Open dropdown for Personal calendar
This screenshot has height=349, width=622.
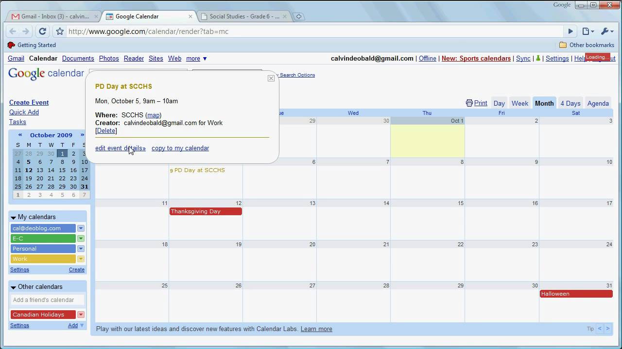click(81, 249)
